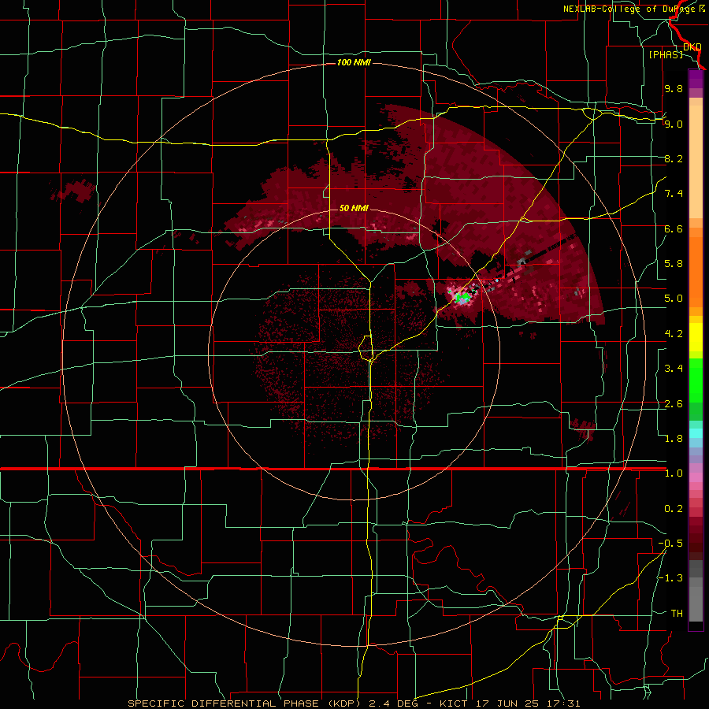Click the 5.8 value on color scale

[674, 264]
